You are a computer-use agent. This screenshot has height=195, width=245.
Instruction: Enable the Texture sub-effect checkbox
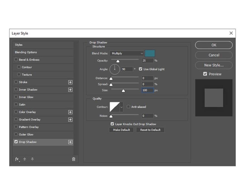point(19,75)
